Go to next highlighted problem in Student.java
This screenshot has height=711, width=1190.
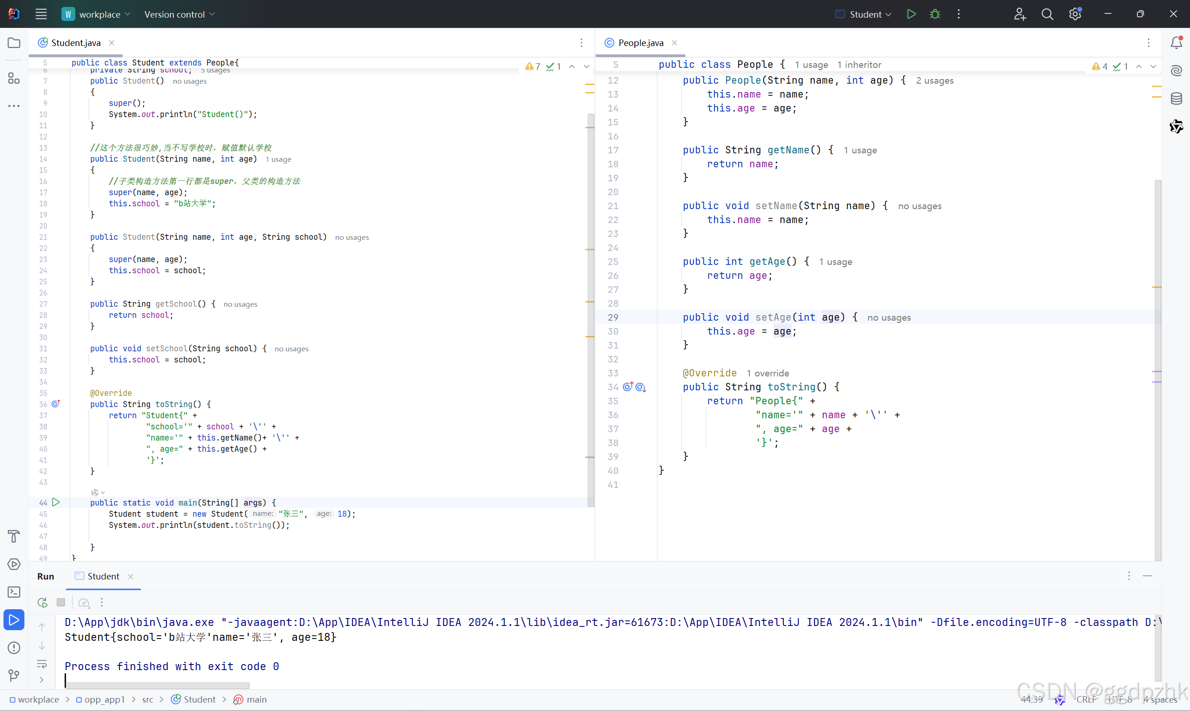point(587,66)
